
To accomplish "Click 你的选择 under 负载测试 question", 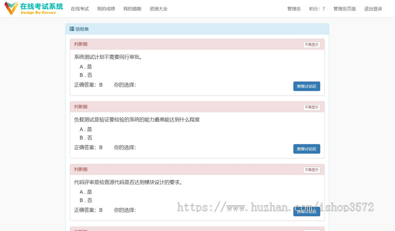I will pos(125,147).
